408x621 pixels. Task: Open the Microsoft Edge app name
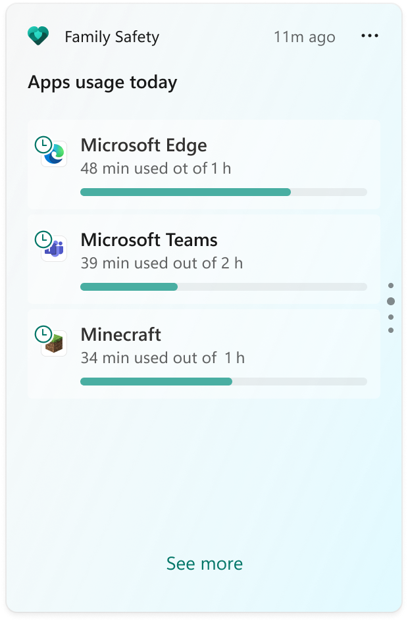(144, 145)
